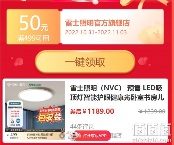Tap the faded yen coupon icon

coord(150,33)
